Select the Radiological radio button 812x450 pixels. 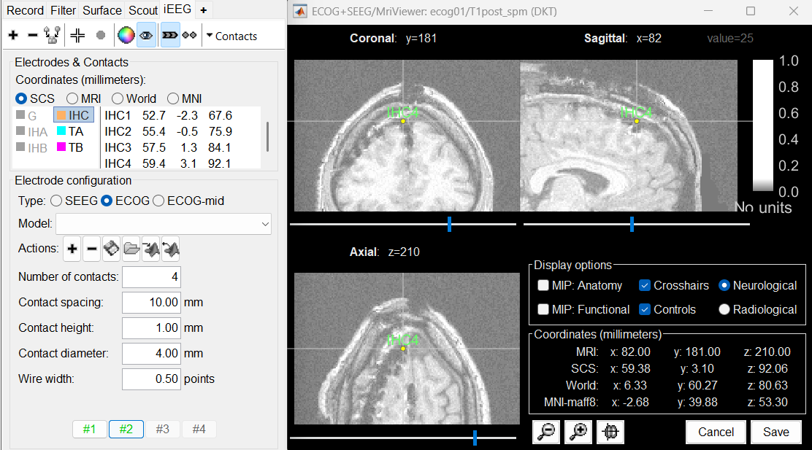pos(724,309)
